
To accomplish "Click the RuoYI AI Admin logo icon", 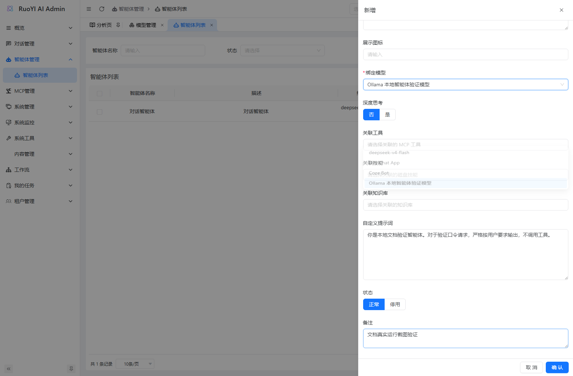I will (x=10, y=9).
